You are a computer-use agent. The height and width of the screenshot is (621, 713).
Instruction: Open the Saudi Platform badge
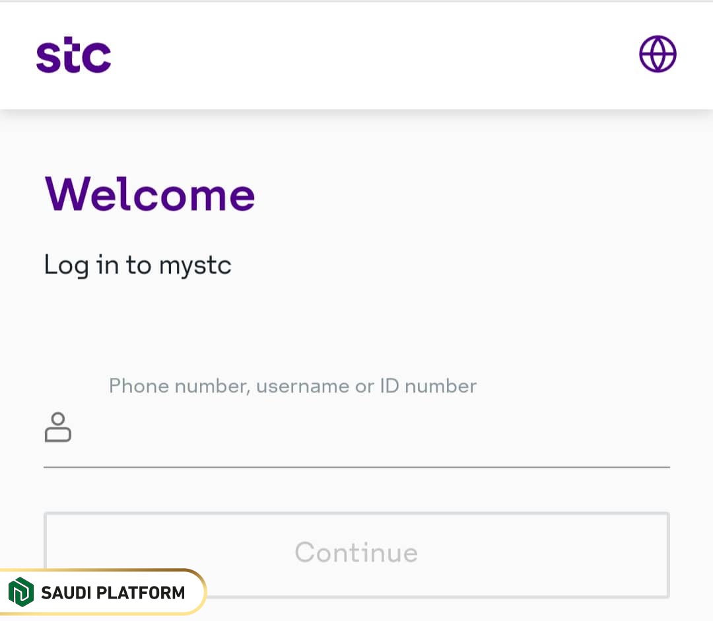(102, 592)
